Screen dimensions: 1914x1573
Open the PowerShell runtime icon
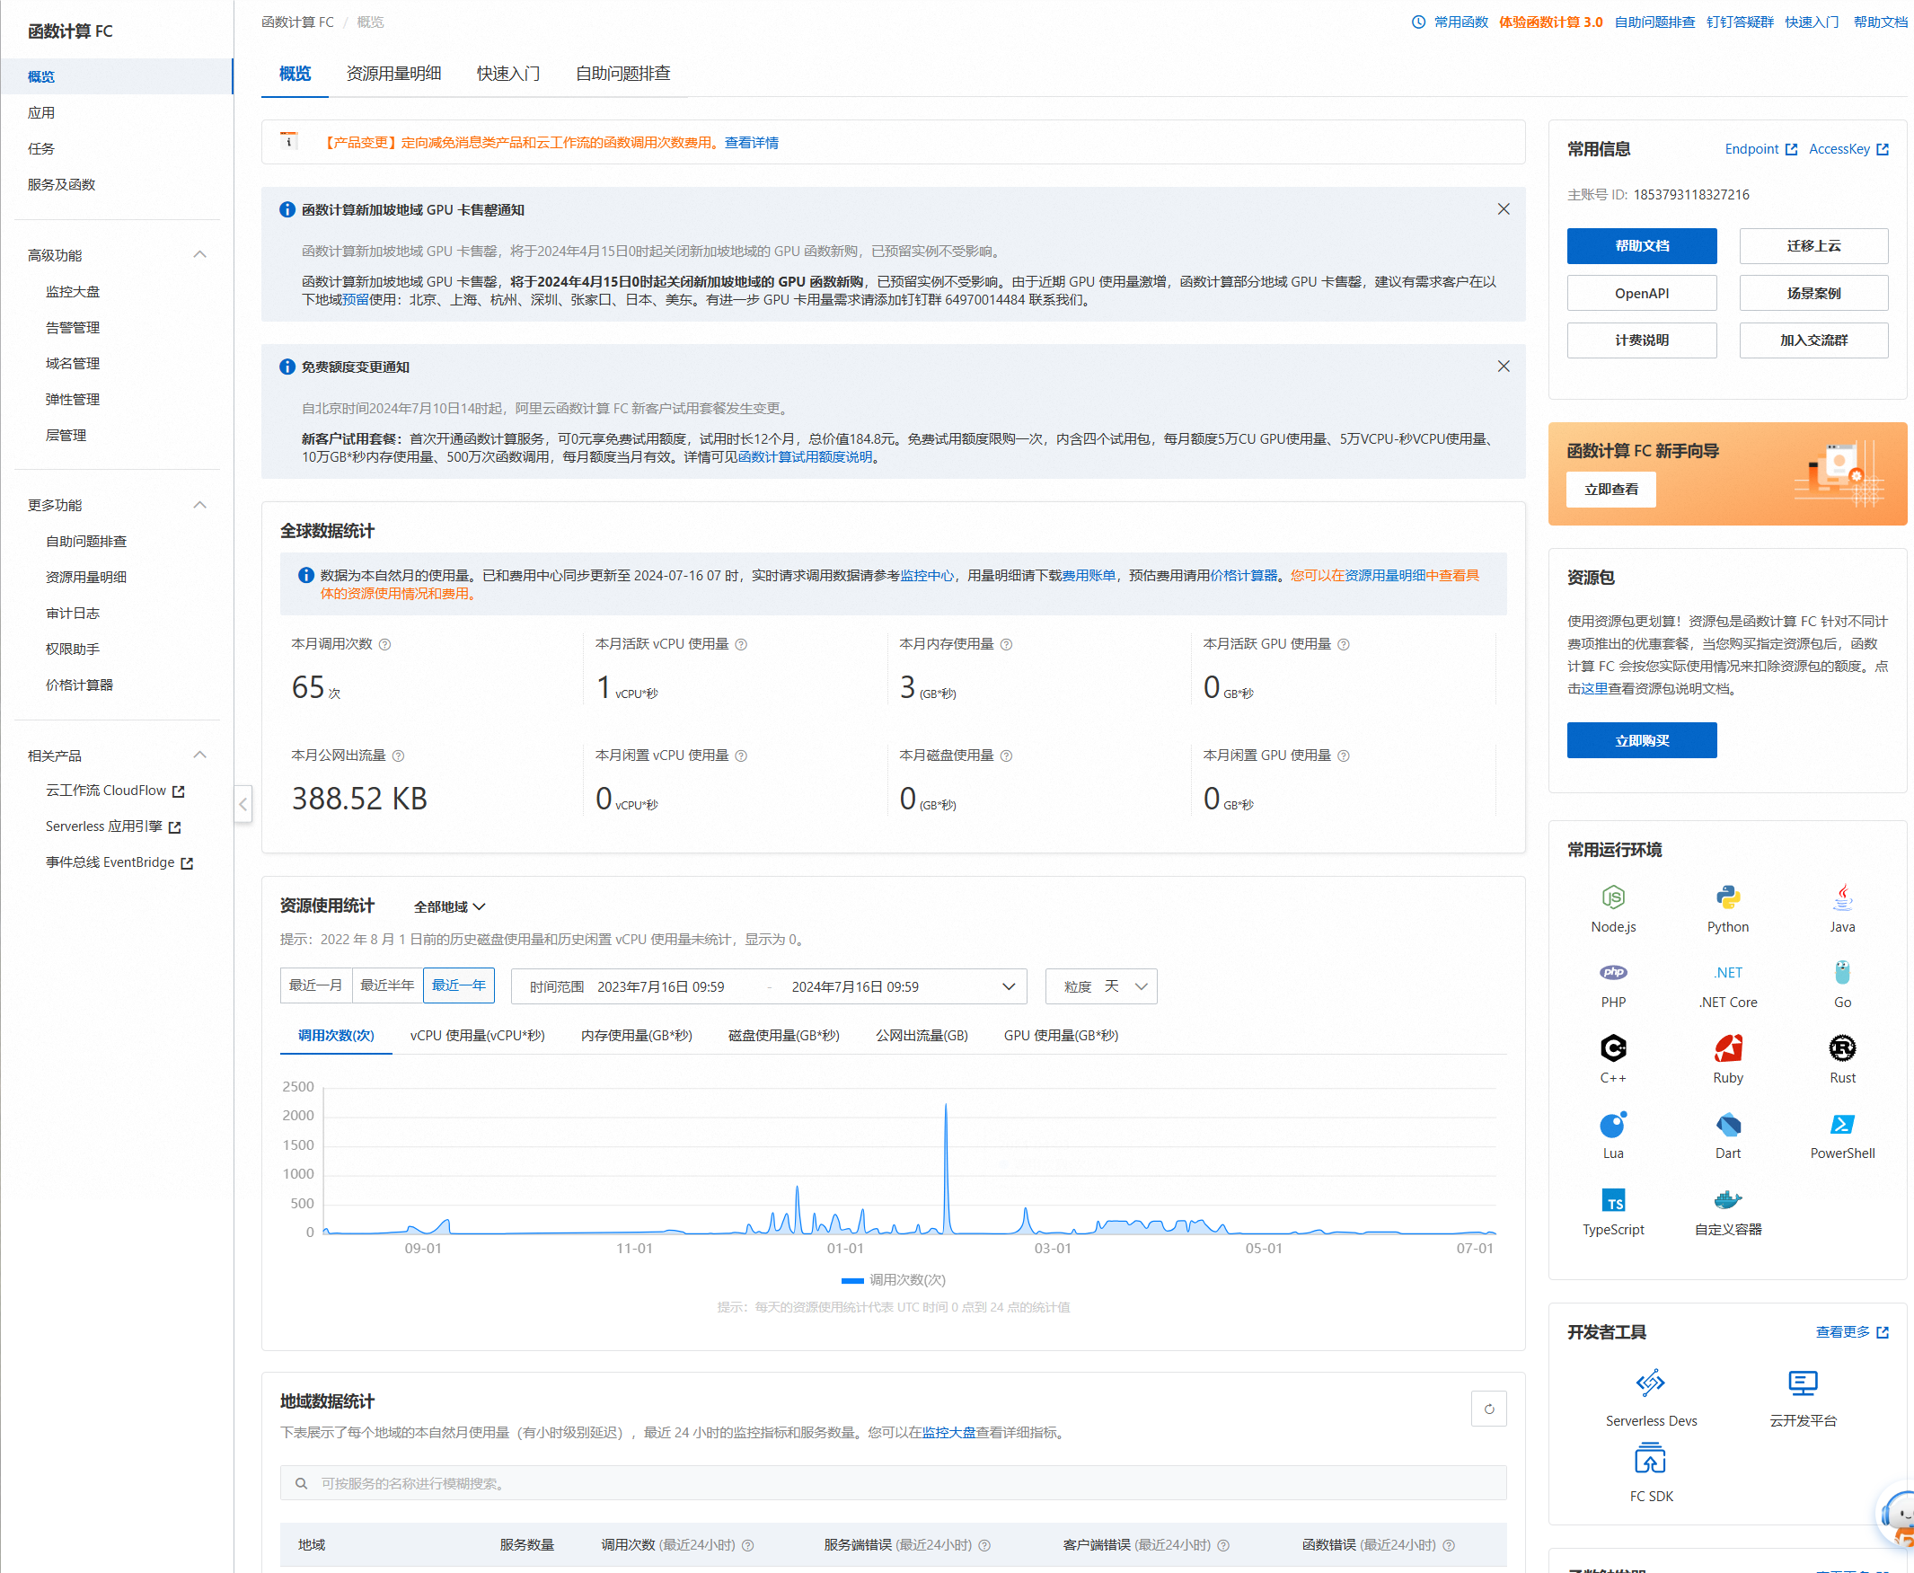pos(1841,1124)
